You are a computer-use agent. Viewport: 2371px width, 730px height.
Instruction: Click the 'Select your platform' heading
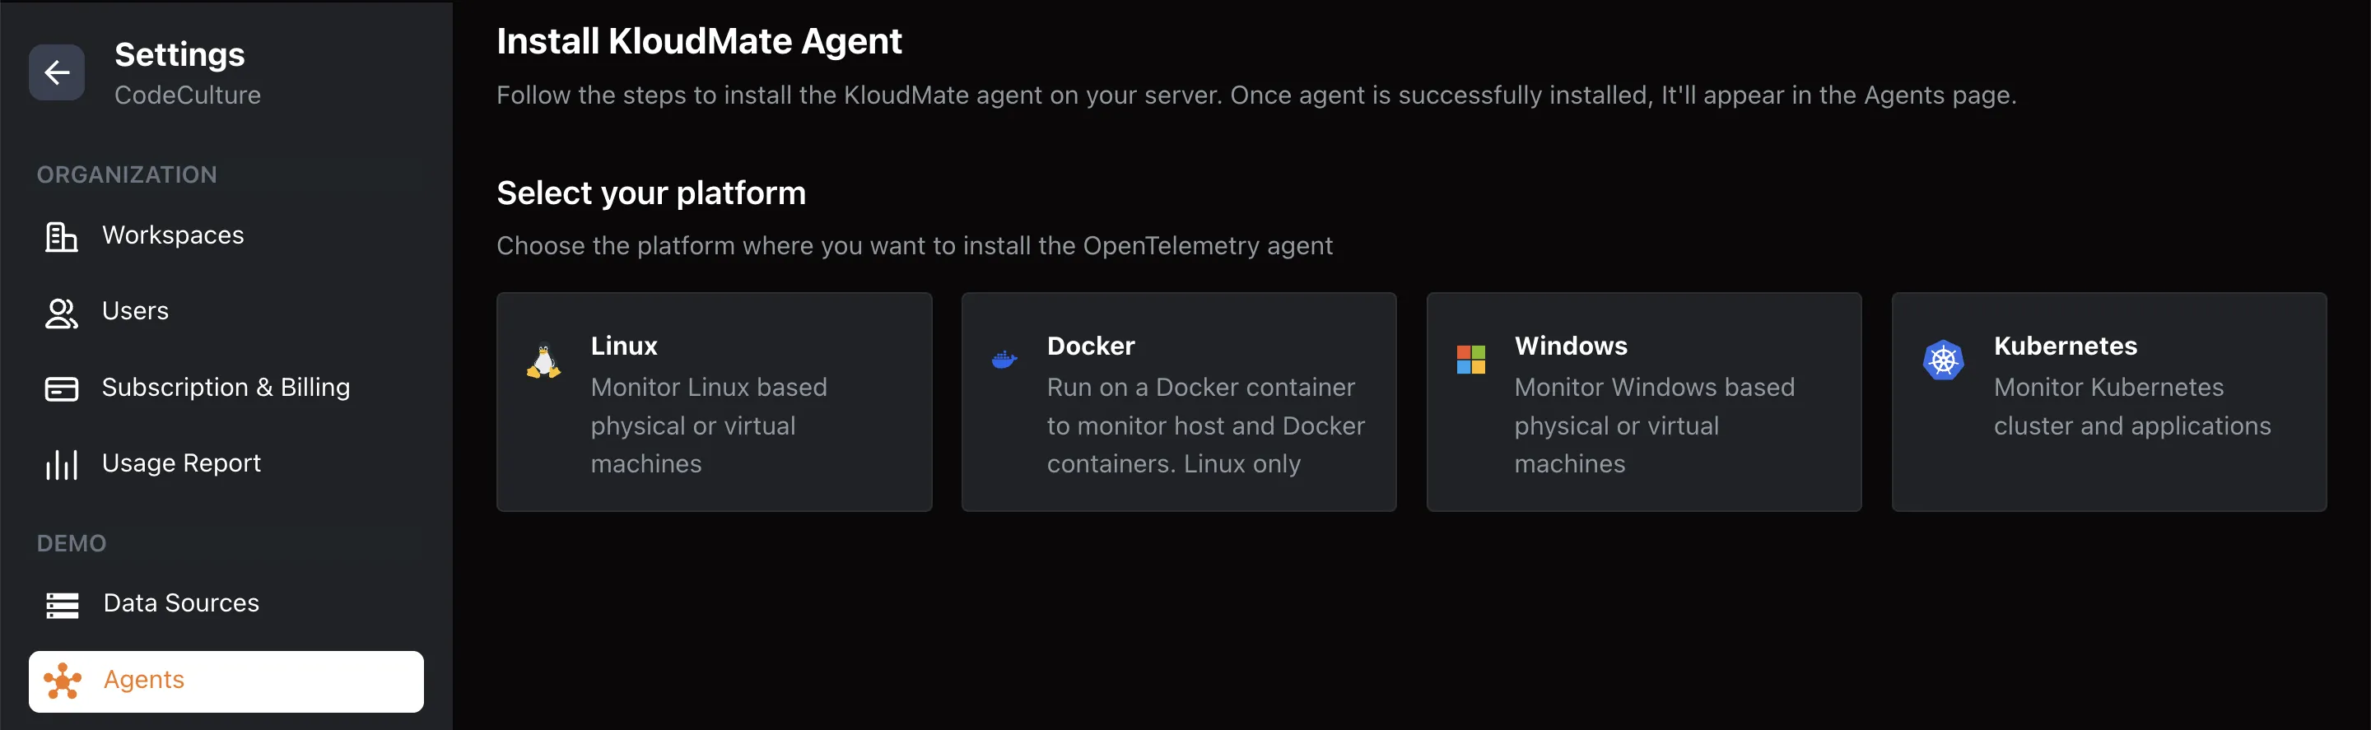pos(652,193)
